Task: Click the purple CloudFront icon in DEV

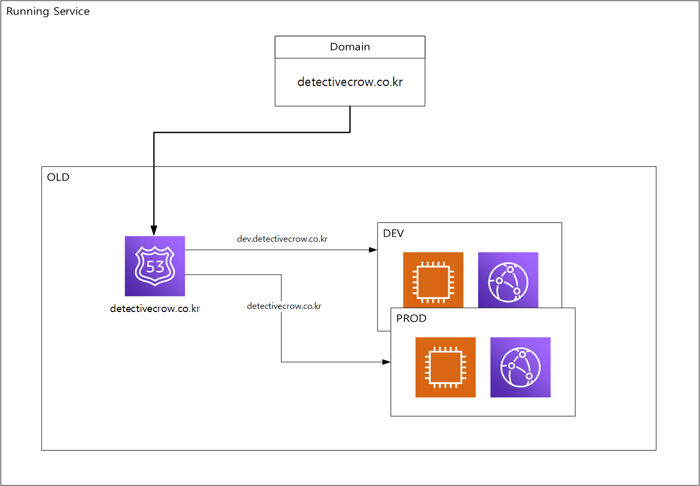Action: click(x=508, y=280)
